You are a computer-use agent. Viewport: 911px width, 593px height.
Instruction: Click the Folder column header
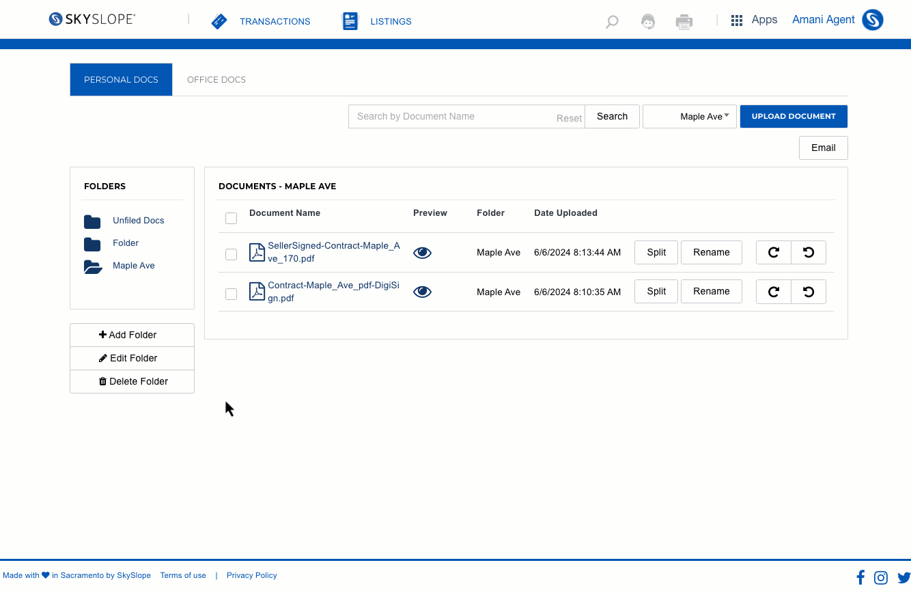pos(490,213)
